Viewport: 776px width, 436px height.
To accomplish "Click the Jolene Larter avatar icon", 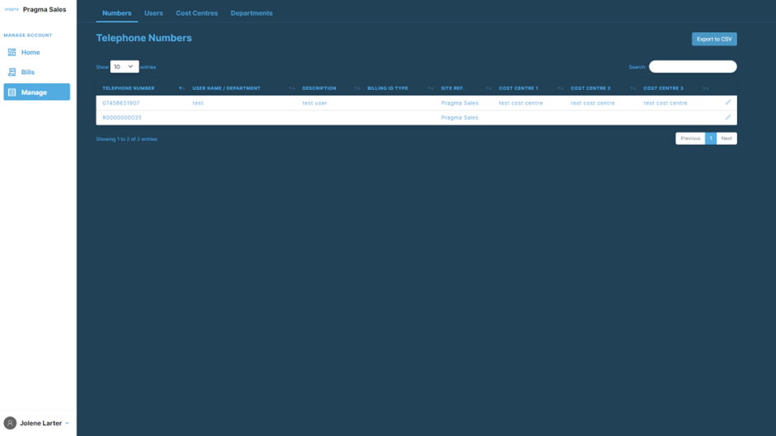I will click(x=10, y=423).
